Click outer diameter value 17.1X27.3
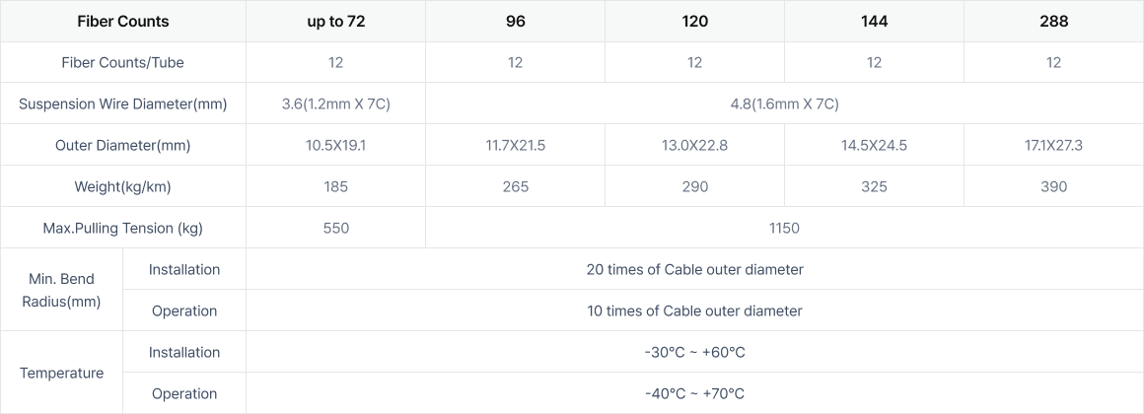 click(1053, 145)
